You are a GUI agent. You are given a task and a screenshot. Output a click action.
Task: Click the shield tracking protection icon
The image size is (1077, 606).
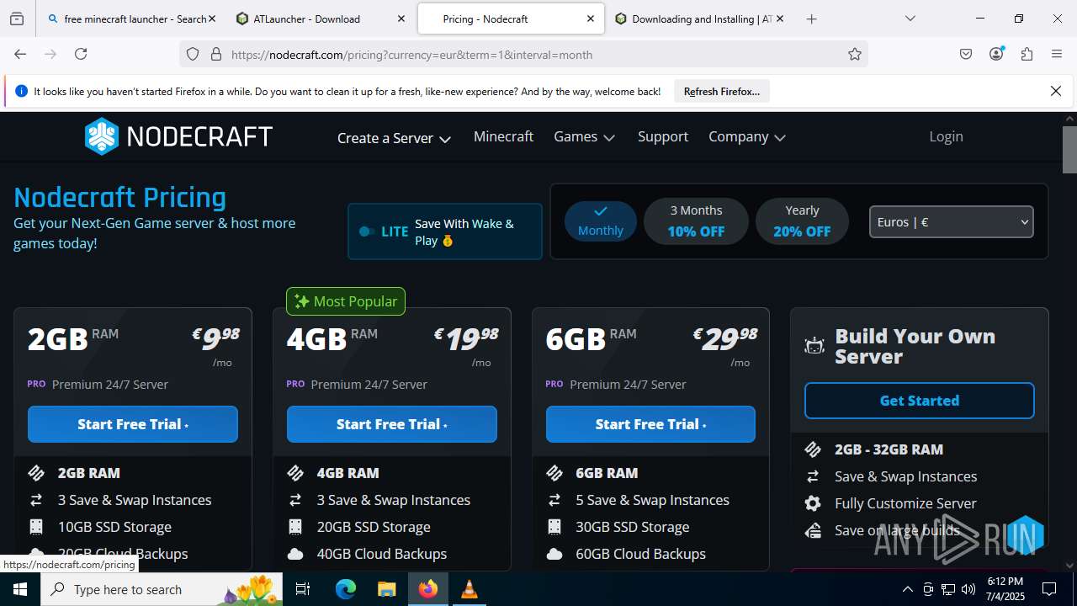[193, 55]
